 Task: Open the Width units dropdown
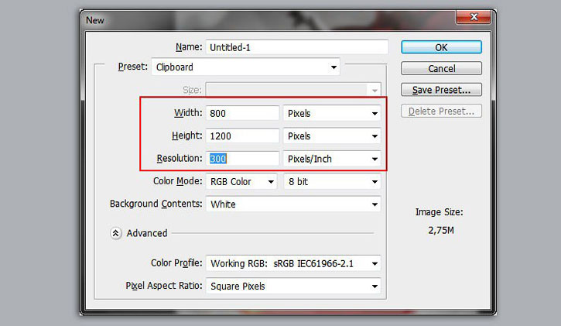(x=332, y=113)
